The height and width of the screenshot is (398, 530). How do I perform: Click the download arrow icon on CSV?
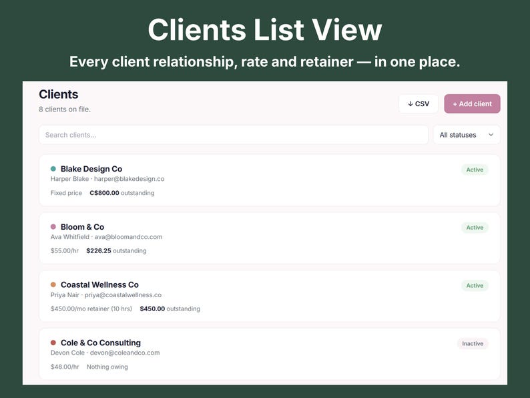coord(410,104)
